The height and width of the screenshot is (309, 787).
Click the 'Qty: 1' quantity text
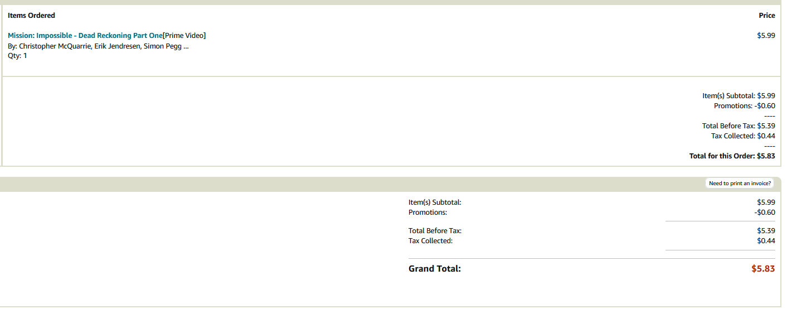(x=17, y=56)
